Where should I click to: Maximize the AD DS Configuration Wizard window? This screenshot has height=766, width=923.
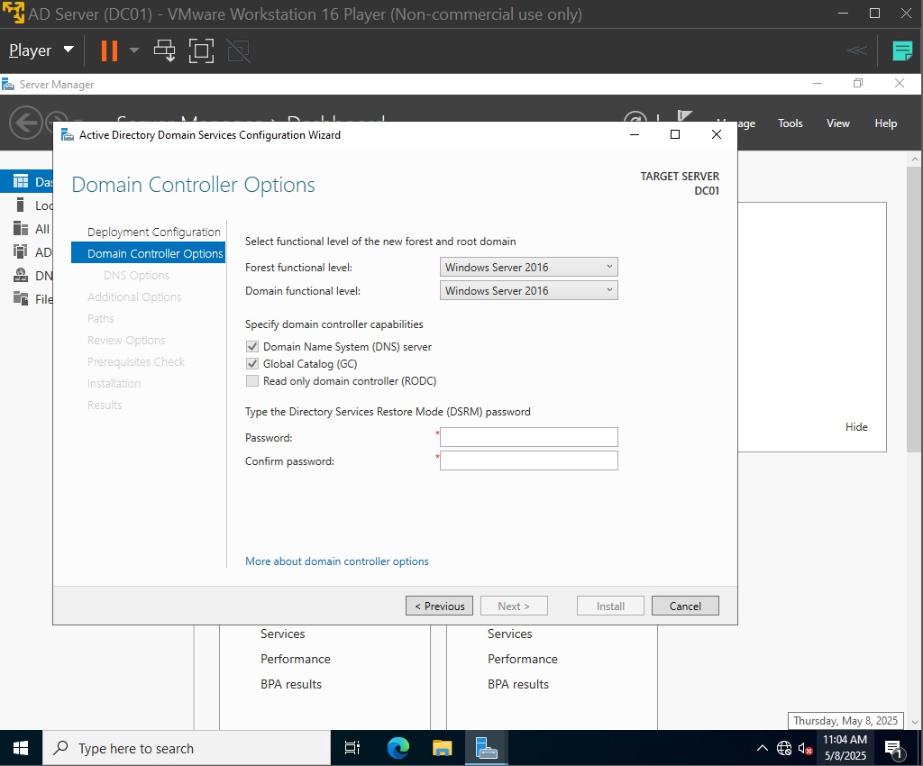pos(675,135)
